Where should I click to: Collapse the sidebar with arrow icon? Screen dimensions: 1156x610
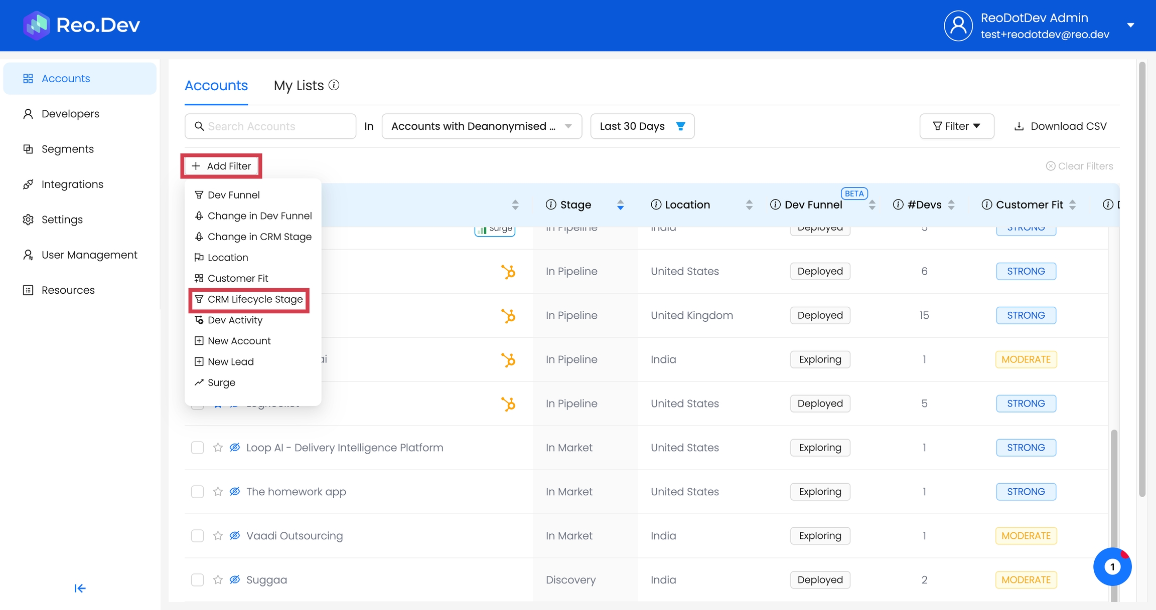coord(80,588)
